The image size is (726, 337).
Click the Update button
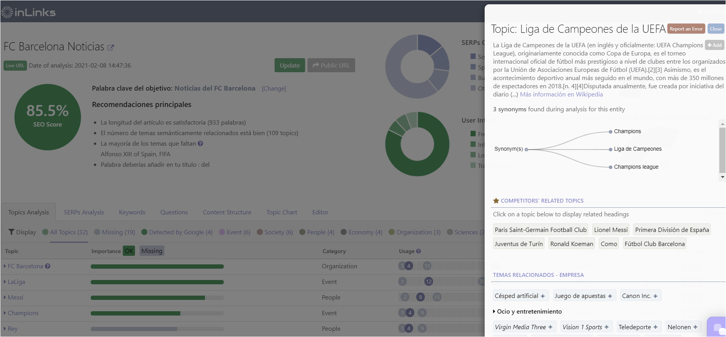tap(290, 65)
